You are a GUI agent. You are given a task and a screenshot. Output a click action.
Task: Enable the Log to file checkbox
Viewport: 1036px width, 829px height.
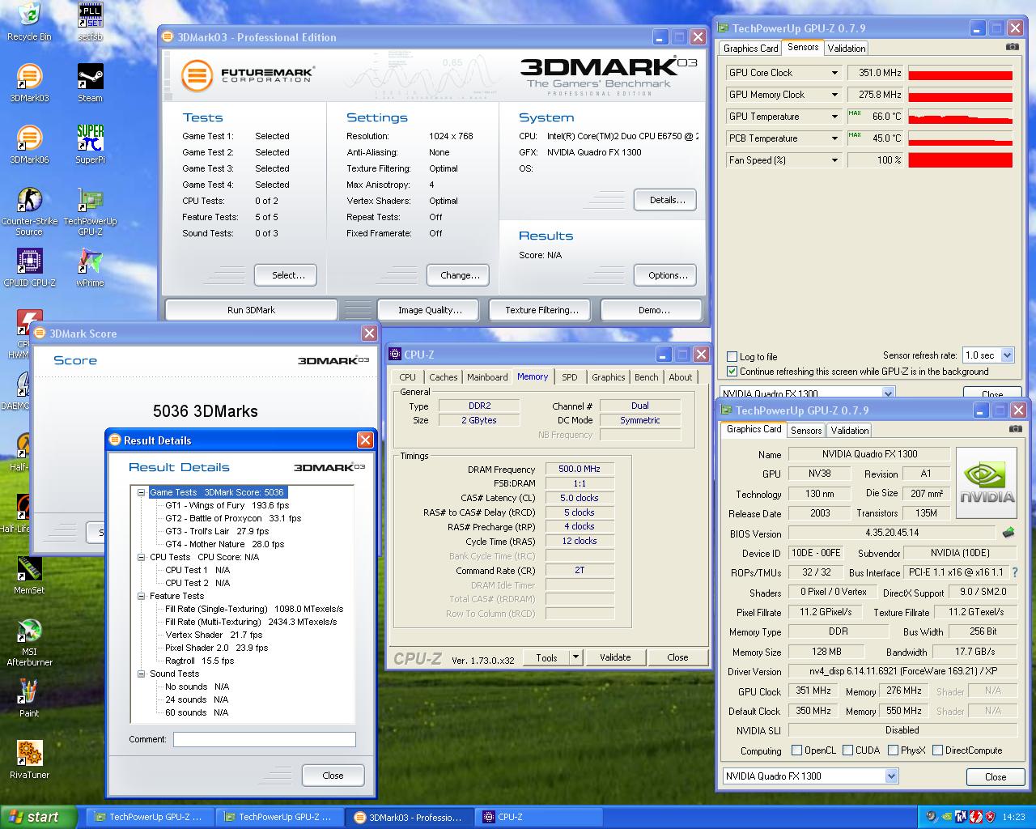coord(732,356)
